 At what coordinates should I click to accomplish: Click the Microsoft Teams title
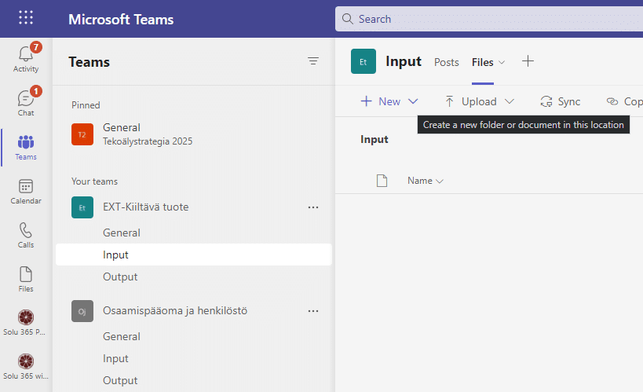[121, 20]
